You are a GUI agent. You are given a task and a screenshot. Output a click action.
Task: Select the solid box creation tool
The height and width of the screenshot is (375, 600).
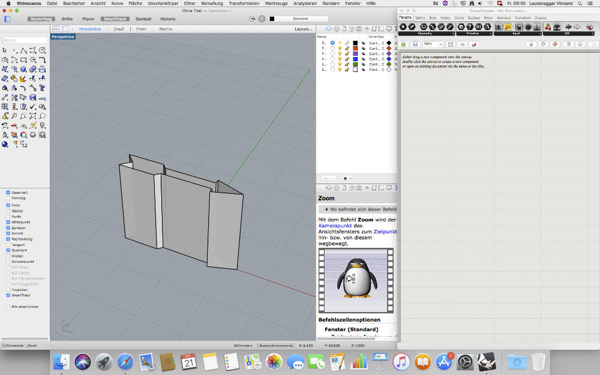[x=23, y=69]
